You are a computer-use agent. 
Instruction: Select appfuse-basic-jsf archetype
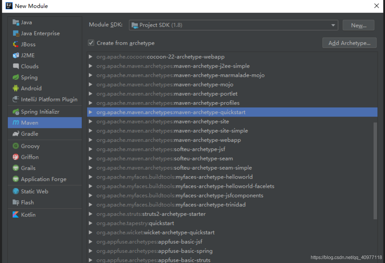point(232,242)
